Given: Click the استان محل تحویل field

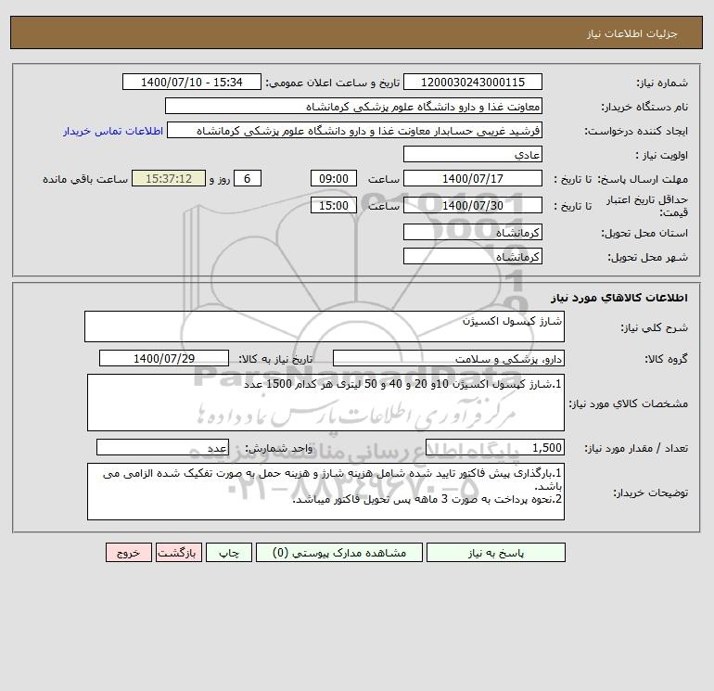Looking at the screenshot, I should click(x=473, y=232).
